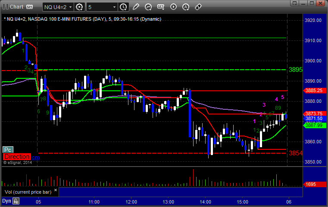Click the red 1695 volume tag

tap(314, 184)
